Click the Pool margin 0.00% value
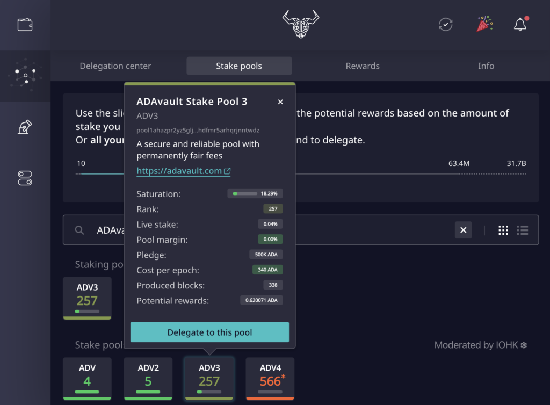 point(271,239)
